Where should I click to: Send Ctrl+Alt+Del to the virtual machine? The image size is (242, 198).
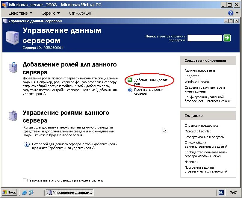[x=80, y=13]
